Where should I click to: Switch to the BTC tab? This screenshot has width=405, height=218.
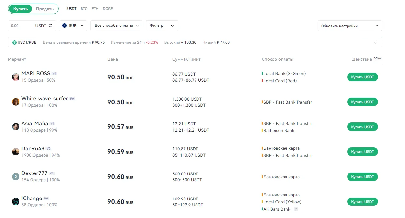pos(84,9)
